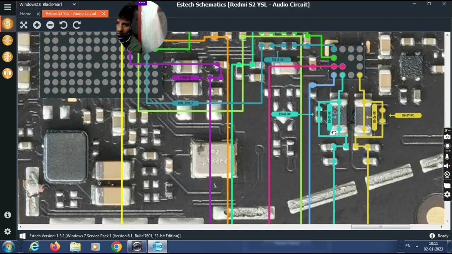This screenshot has width=452, height=254.
Task: Zoom out with the minus icon
Action: coord(50,25)
